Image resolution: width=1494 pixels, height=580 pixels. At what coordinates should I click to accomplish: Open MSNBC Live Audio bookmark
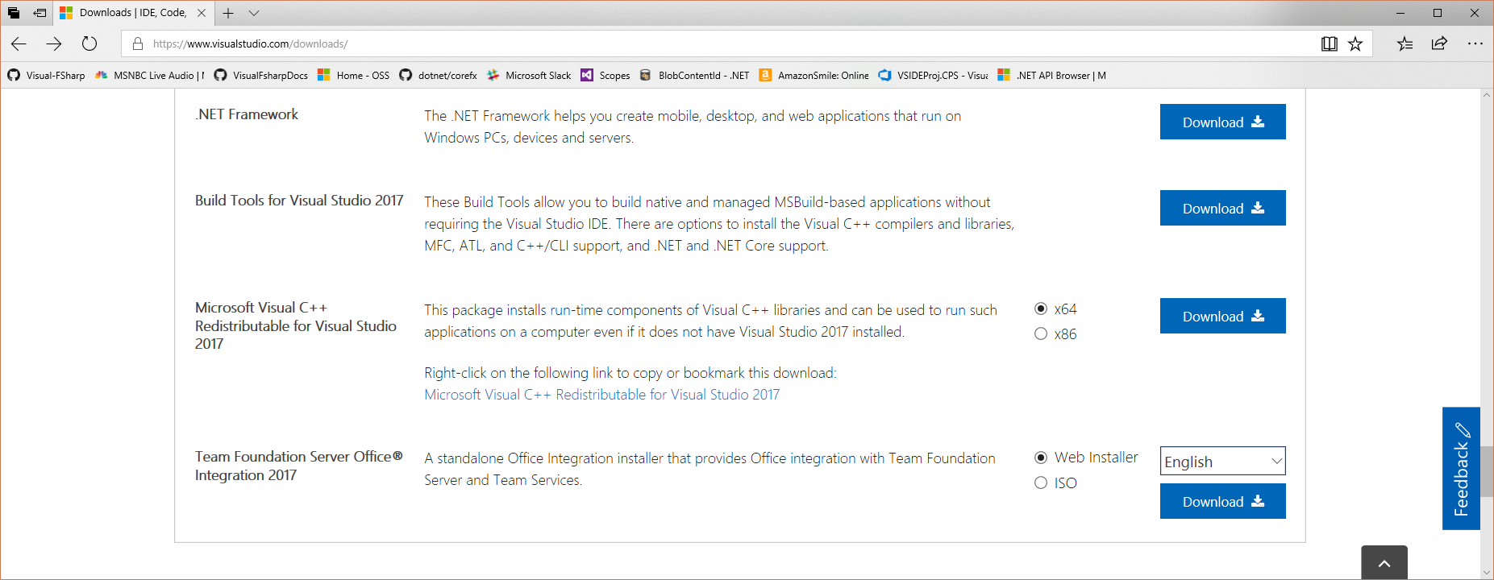tap(149, 75)
